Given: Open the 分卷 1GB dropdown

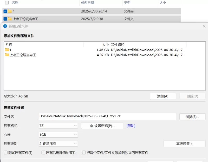Looking at the screenshot, I should (x=58, y=135).
